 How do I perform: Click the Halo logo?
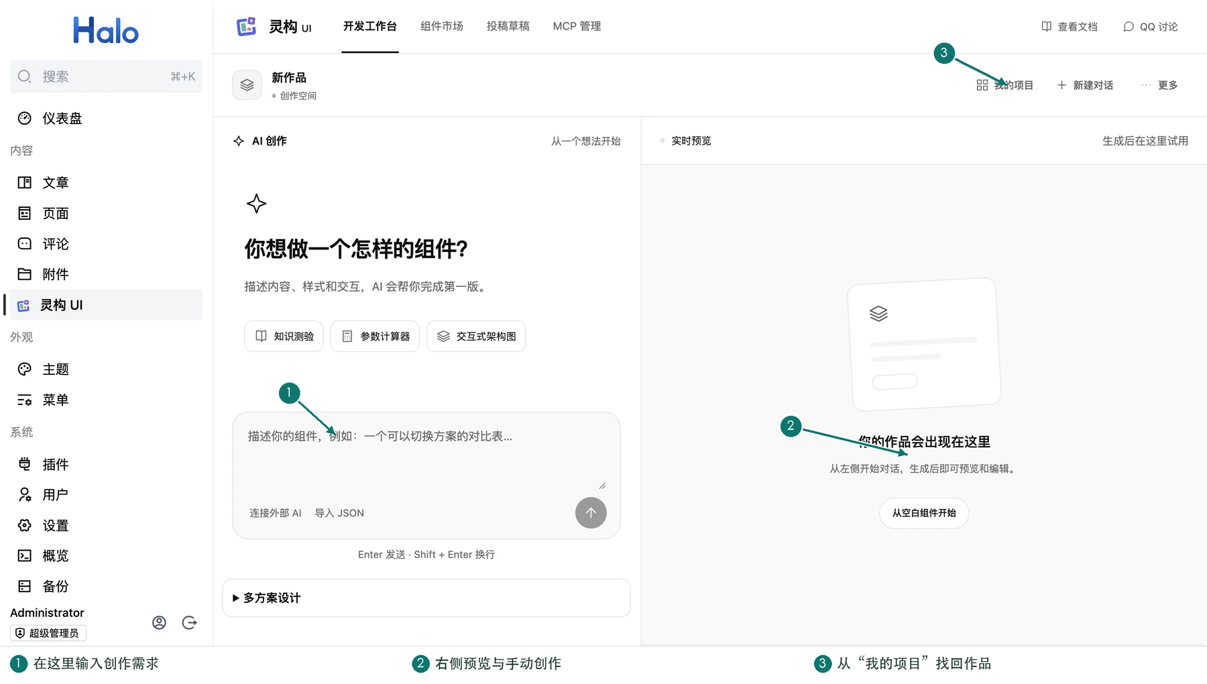106,30
